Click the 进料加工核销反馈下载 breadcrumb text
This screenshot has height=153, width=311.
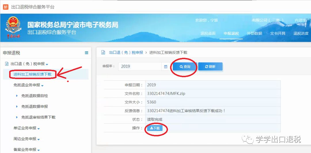pyautogui.click(x=168, y=52)
